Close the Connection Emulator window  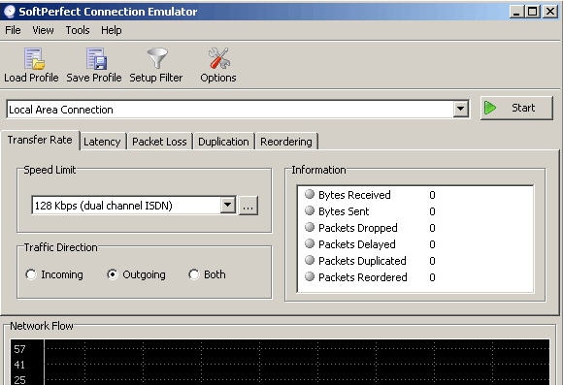(x=550, y=12)
